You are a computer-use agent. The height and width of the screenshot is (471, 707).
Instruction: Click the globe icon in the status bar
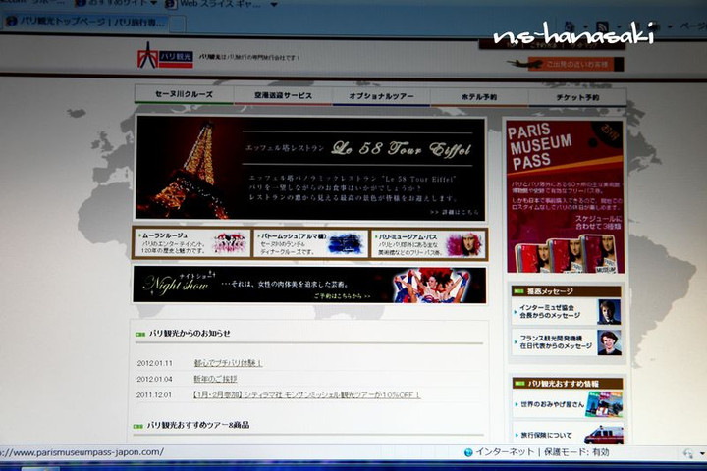(x=468, y=452)
